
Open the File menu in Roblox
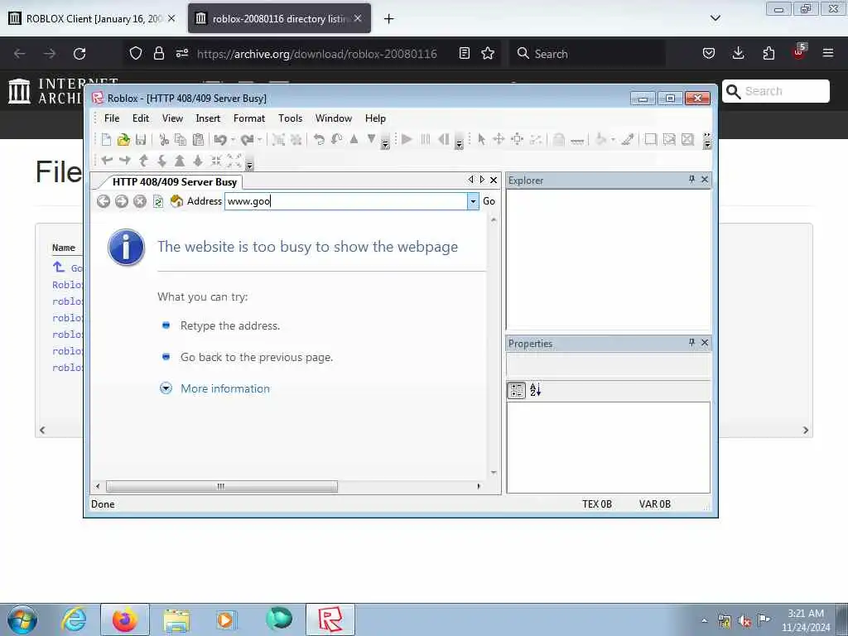click(x=112, y=118)
